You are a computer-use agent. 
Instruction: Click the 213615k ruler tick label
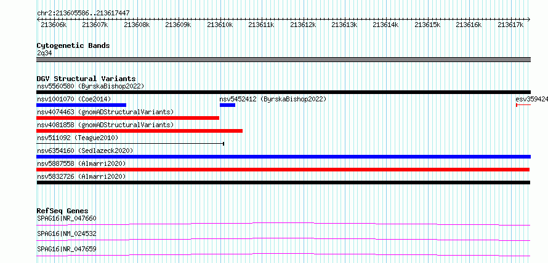pyautogui.click(x=428, y=25)
